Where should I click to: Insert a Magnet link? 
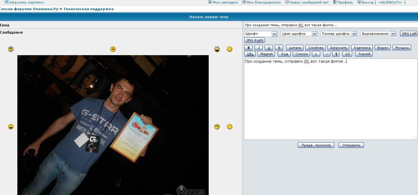(266, 54)
